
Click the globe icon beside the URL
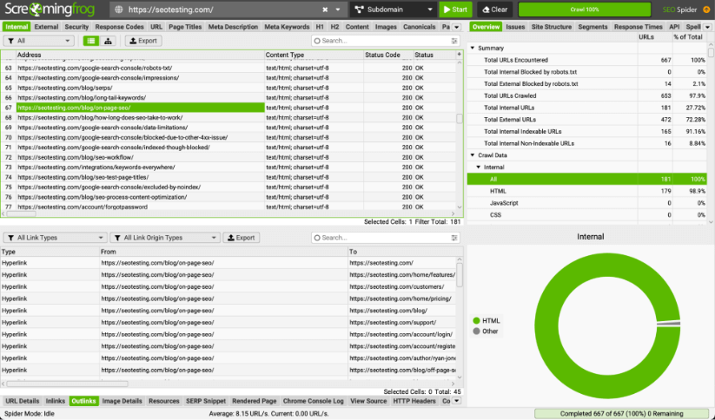tap(117, 10)
